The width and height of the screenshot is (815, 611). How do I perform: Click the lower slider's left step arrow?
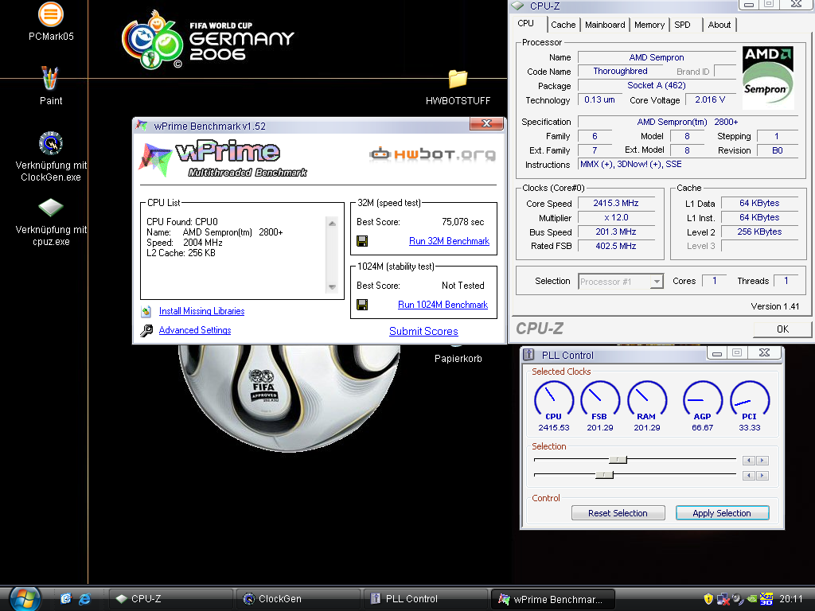(749, 476)
